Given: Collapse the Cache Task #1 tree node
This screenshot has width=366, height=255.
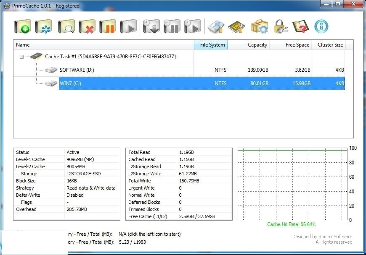Looking at the screenshot, I should point(21,57).
